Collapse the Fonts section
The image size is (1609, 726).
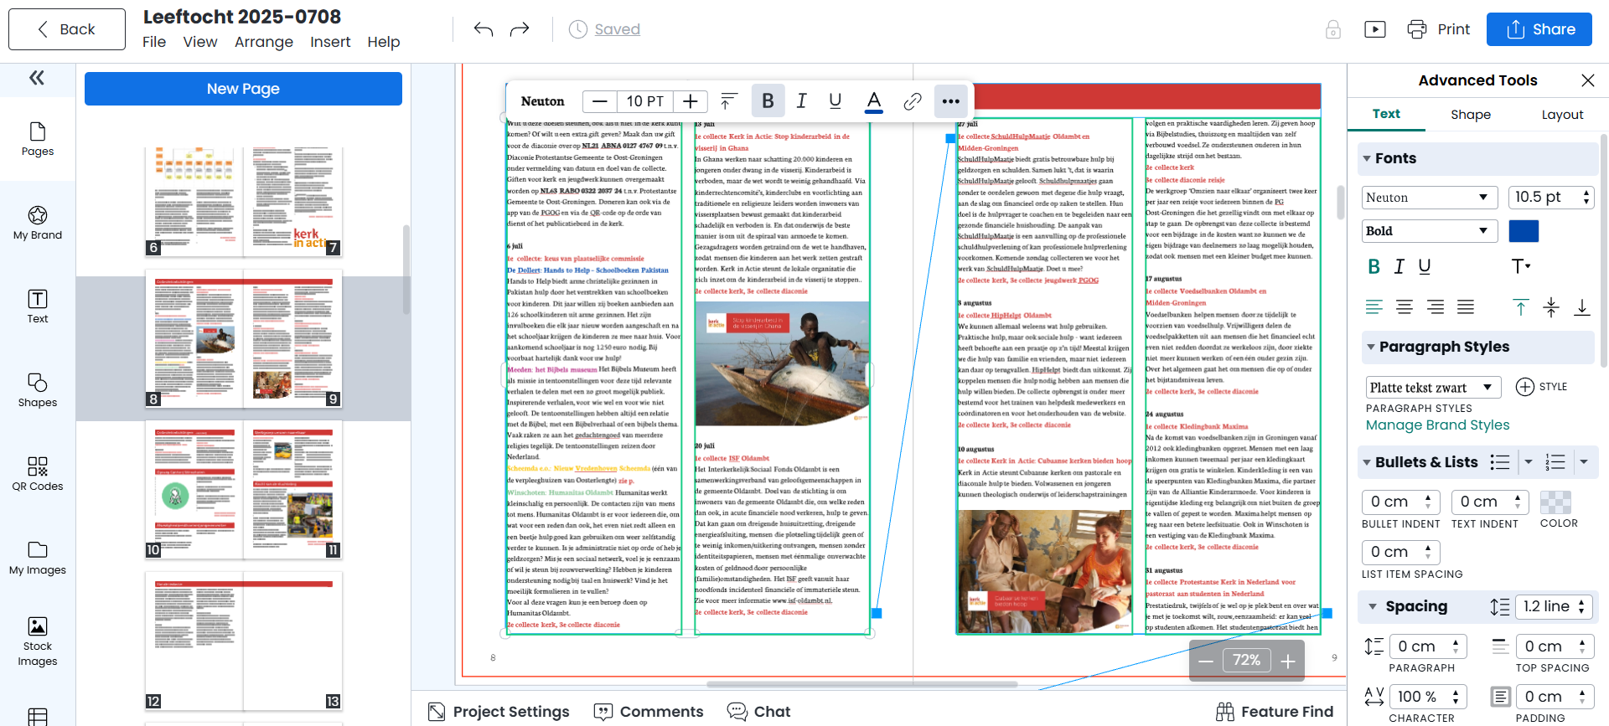click(1367, 158)
